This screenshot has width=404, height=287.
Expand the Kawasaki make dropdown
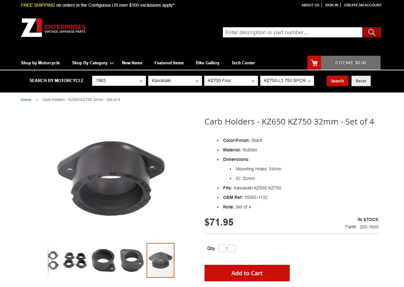175,81
